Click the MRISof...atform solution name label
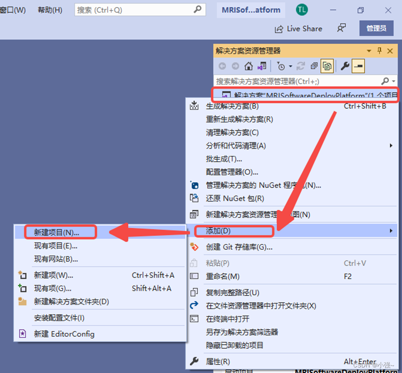This screenshot has height=373, width=402. pos(251,10)
